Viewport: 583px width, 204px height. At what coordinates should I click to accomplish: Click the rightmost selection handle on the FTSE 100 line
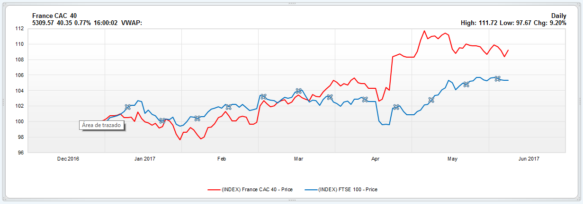[x=497, y=78]
